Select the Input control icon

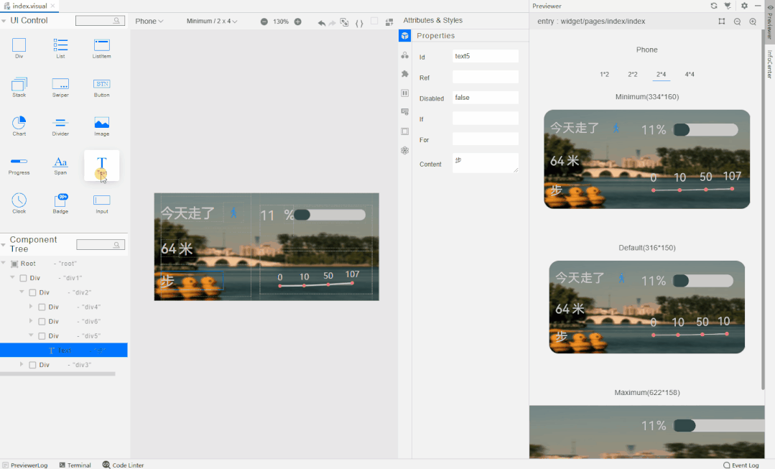[x=101, y=200]
